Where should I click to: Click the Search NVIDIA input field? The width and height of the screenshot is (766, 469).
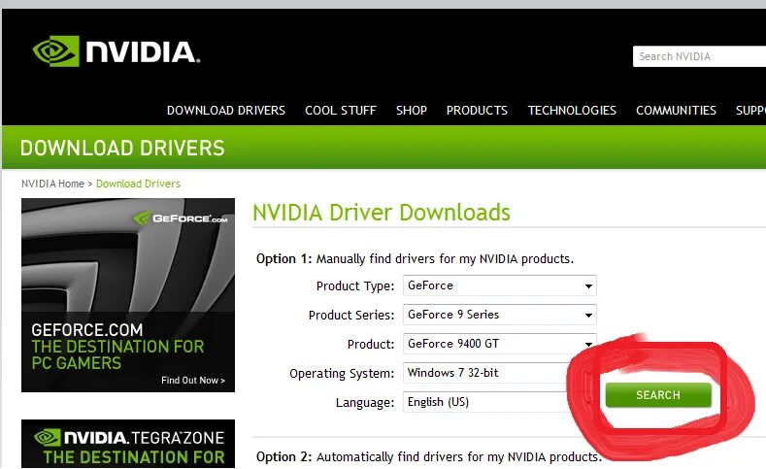tap(699, 56)
